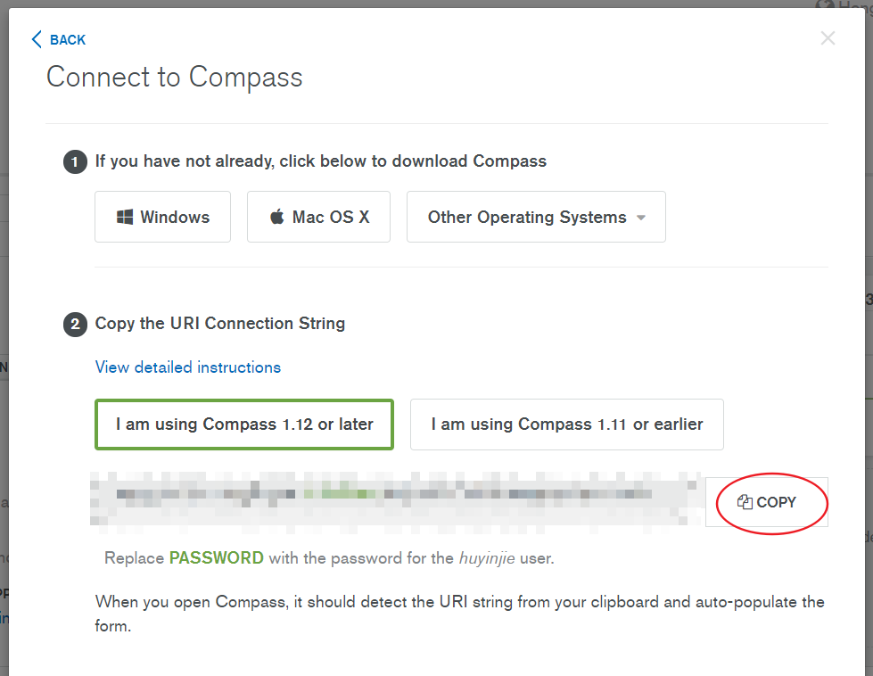
Task: Select I am using Compass 1.11 or earlier
Action: (x=567, y=425)
